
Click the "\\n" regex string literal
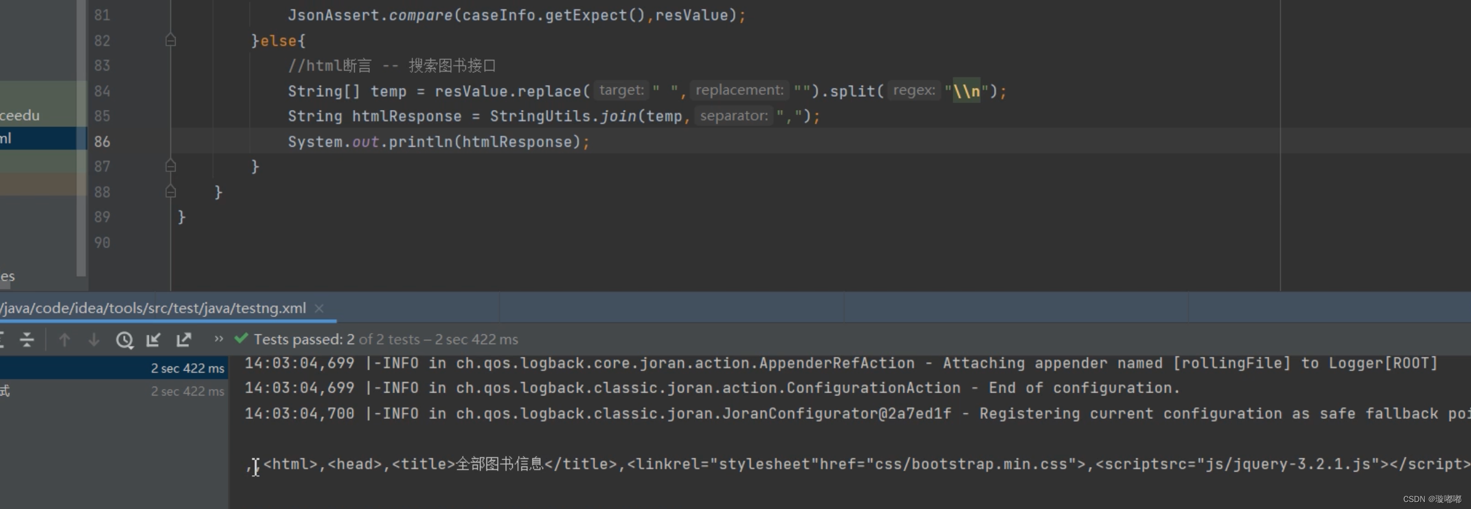coord(966,91)
